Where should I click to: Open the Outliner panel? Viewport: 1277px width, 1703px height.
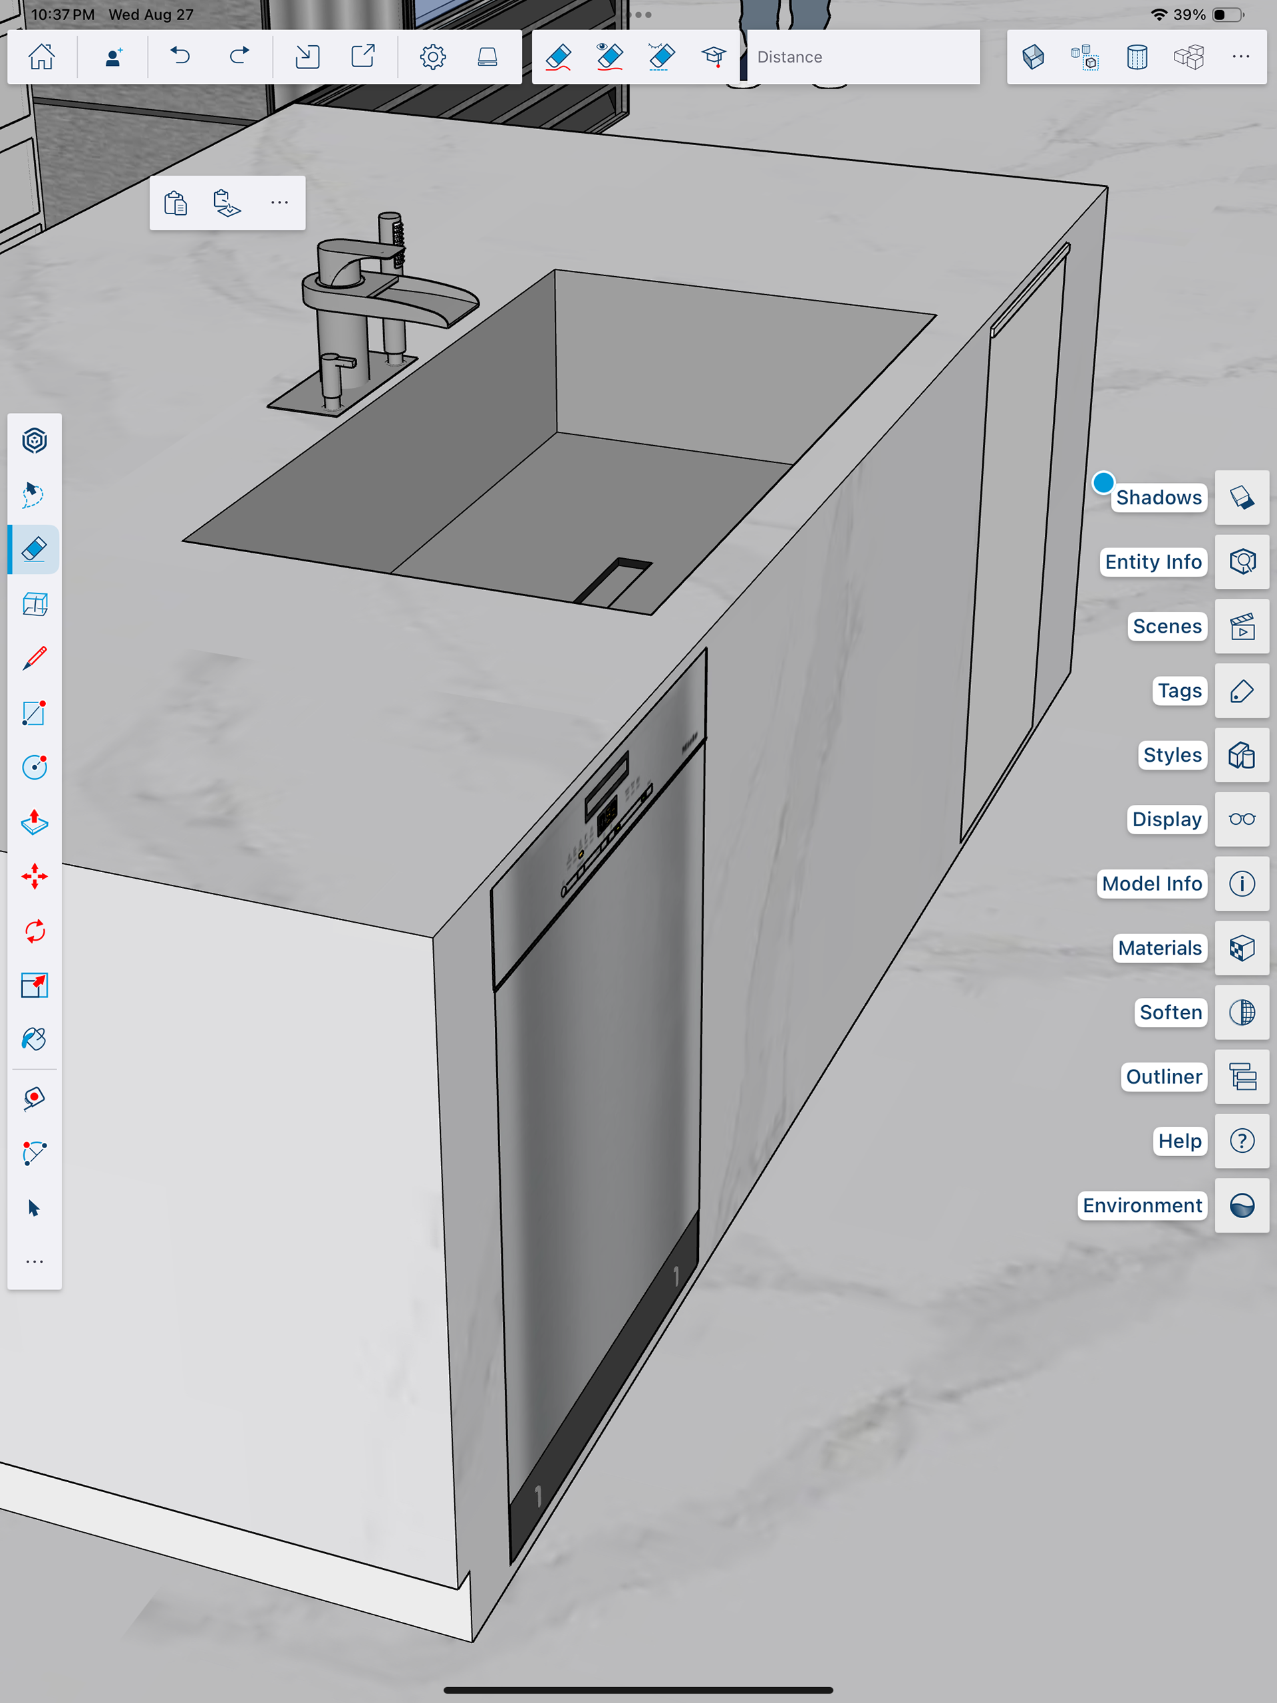pyautogui.click(x=1242, y=1076)
